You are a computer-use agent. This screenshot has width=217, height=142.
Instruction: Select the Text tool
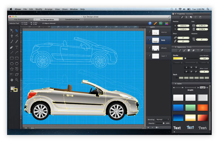pyautogui.click(x=17, y=47)
